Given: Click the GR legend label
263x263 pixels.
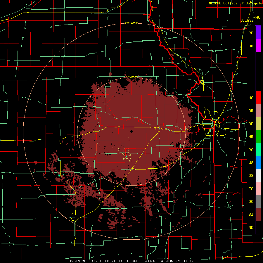Looking at the screenshot, I should 251,111.
